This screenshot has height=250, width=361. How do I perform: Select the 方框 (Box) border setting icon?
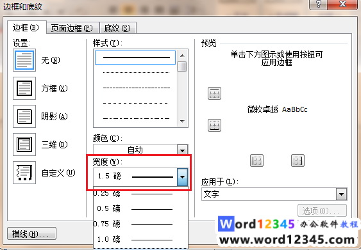coord(24,88)
